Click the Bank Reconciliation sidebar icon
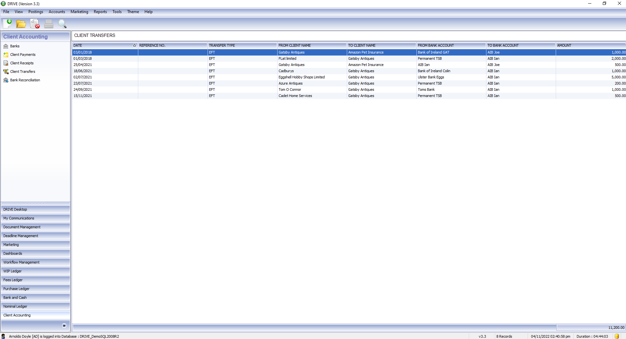The image size is (626, 339). click(x=6, y=80)
